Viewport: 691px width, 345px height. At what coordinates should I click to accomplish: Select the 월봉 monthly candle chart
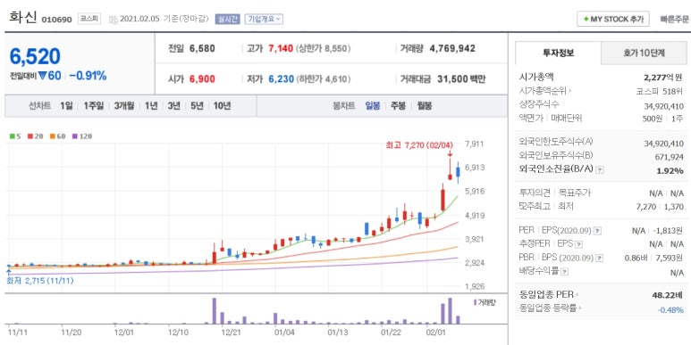pos(425,106)
